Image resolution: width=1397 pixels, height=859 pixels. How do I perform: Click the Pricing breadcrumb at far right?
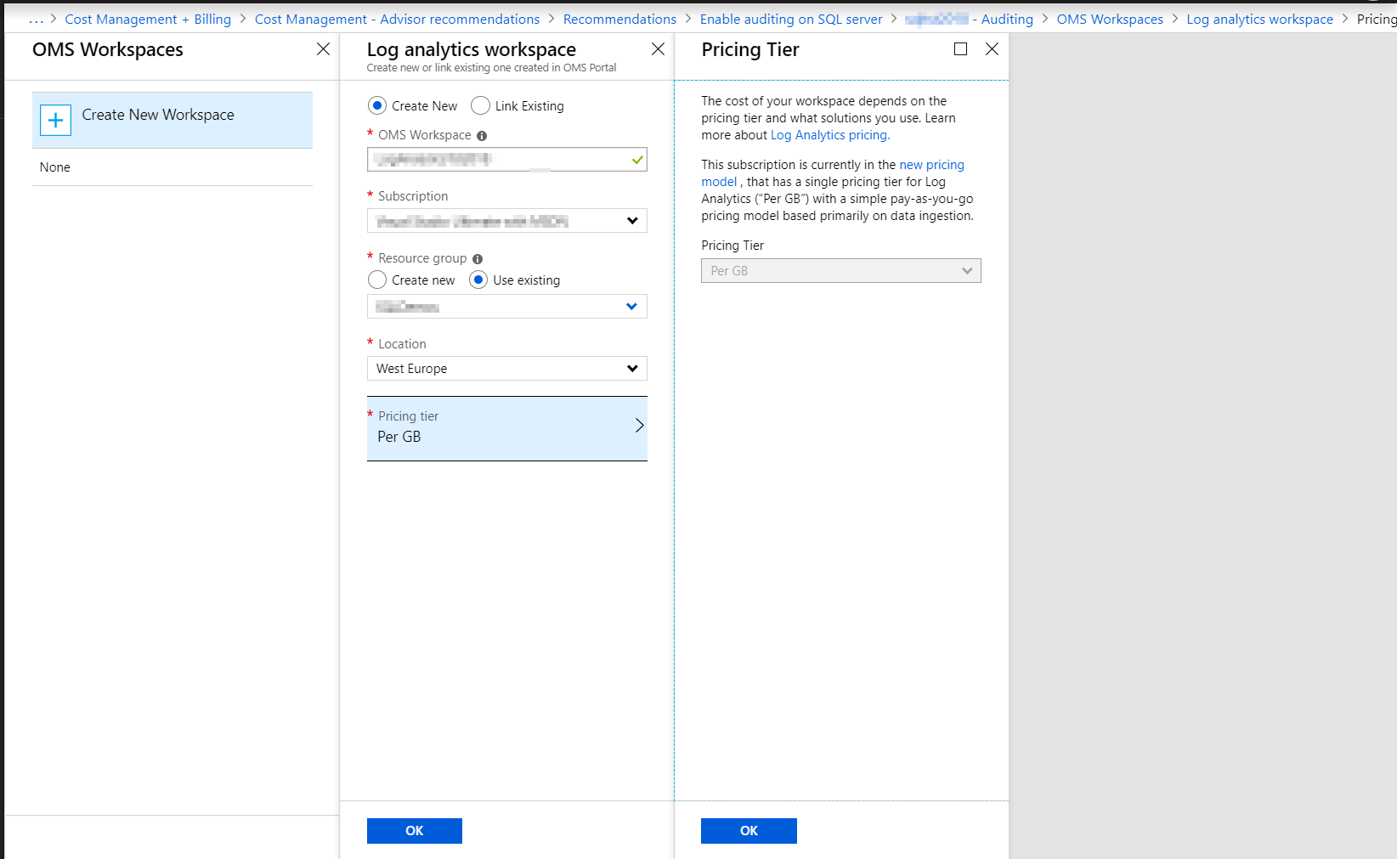tap(1377, 20)
